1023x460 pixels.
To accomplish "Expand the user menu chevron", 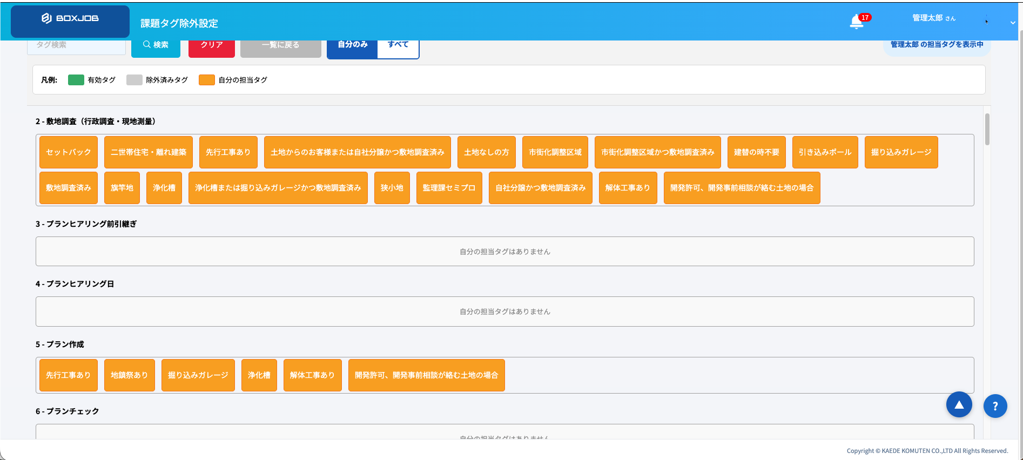I will (x=1012, y=23).
